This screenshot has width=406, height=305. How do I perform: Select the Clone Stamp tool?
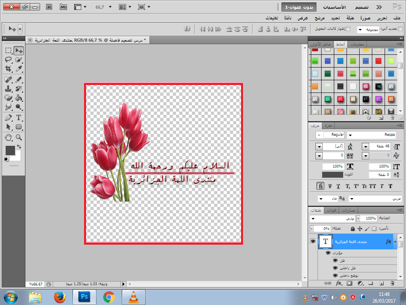pos(8,89)
